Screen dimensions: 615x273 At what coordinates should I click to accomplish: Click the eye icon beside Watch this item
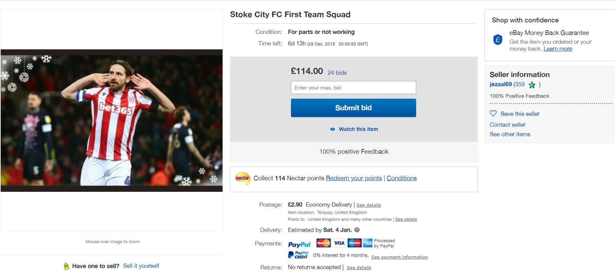point(332,129)
